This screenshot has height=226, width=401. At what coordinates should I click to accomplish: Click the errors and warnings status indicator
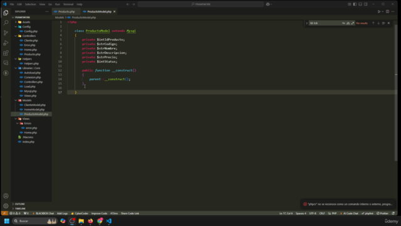coord(15,213)
